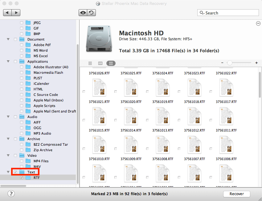Click the minus zoom-out icon

click(x=222, y=63)
